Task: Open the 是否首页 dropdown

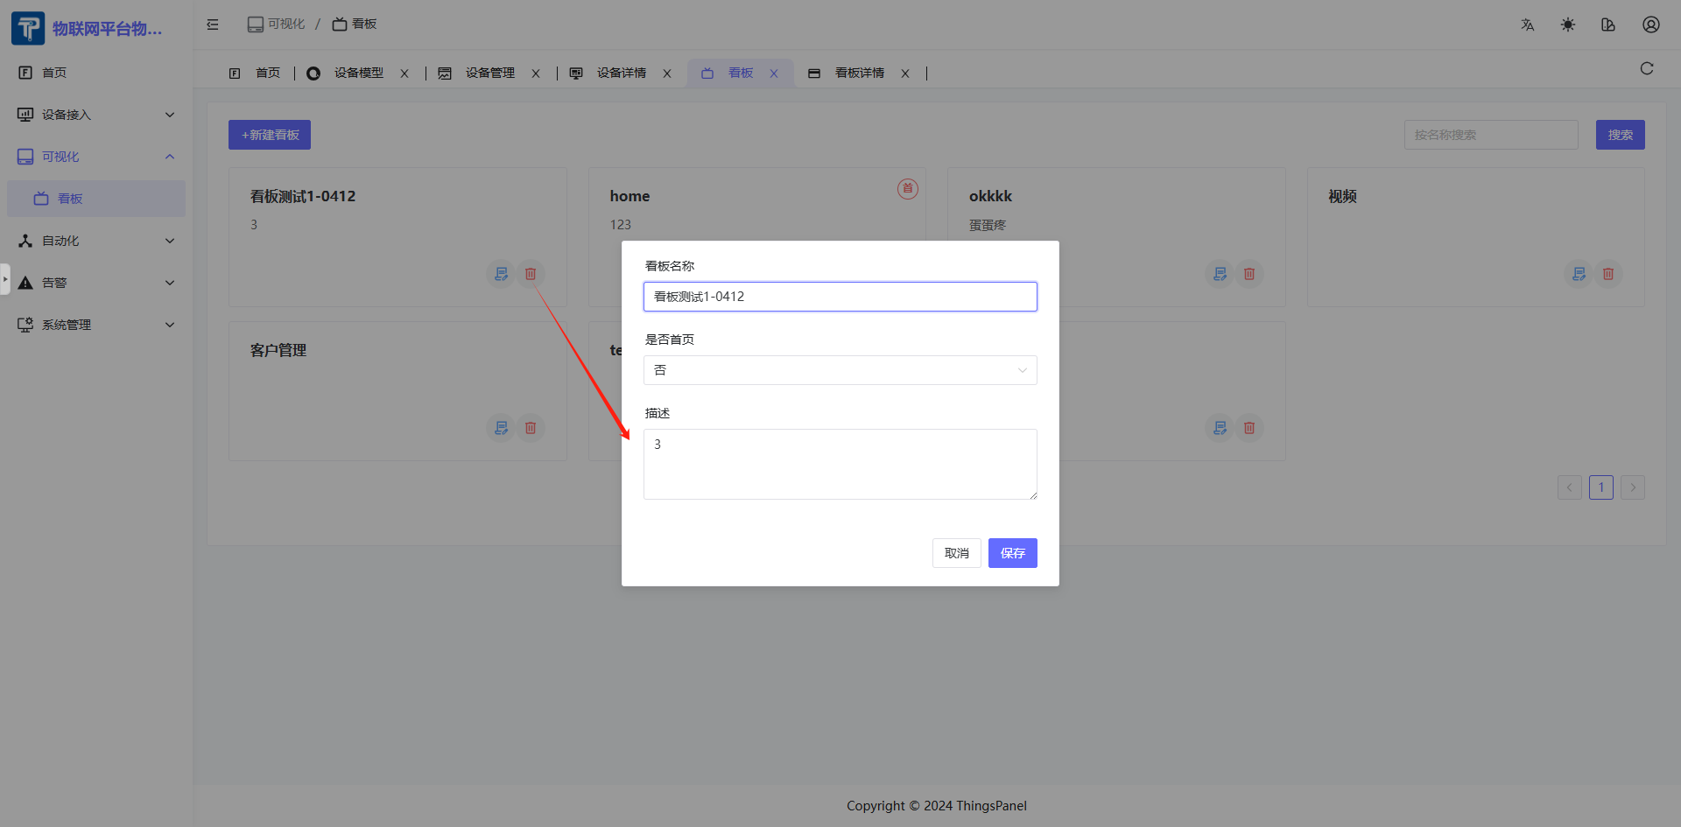Action: [x=840, y=370]
